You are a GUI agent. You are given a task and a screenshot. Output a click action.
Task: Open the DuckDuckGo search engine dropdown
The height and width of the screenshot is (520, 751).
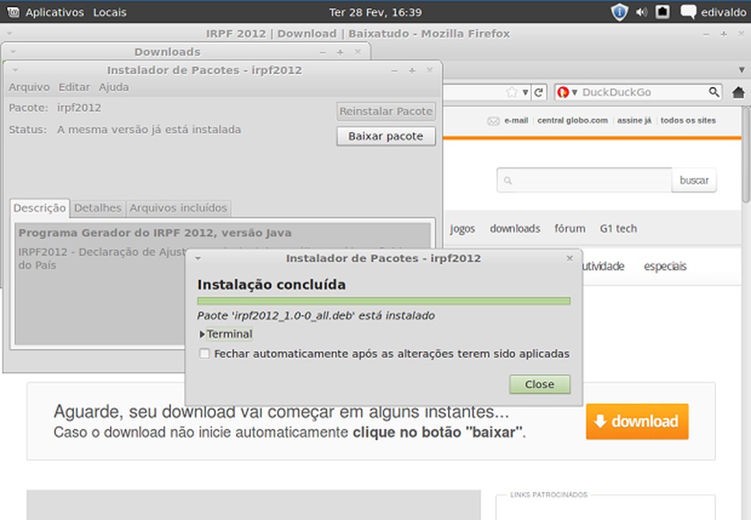coord(568,92)
